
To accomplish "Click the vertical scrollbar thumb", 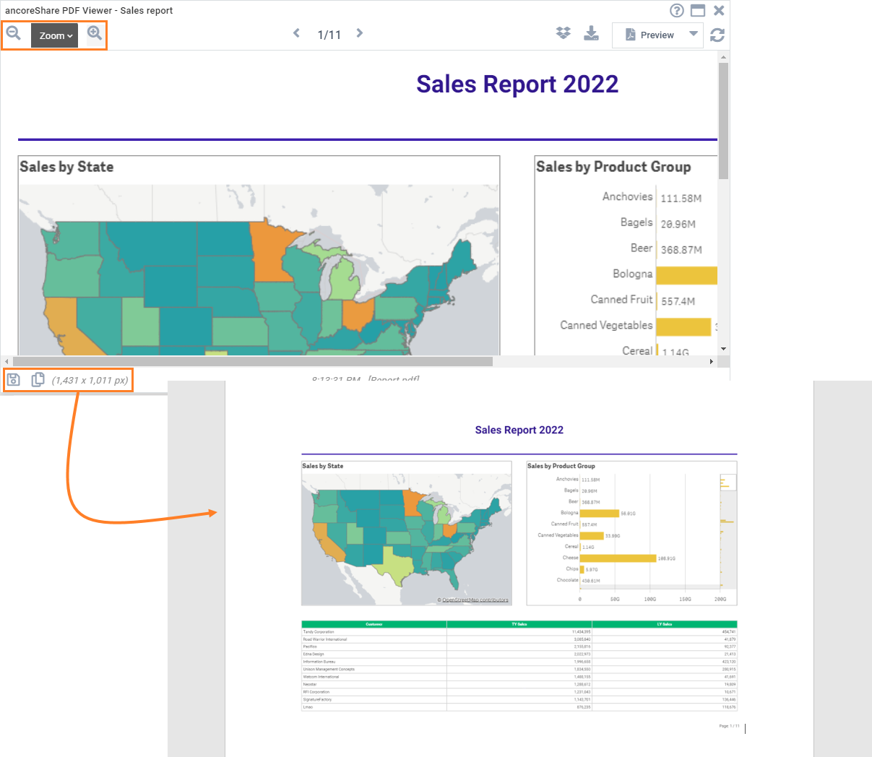I will [723, 121].
